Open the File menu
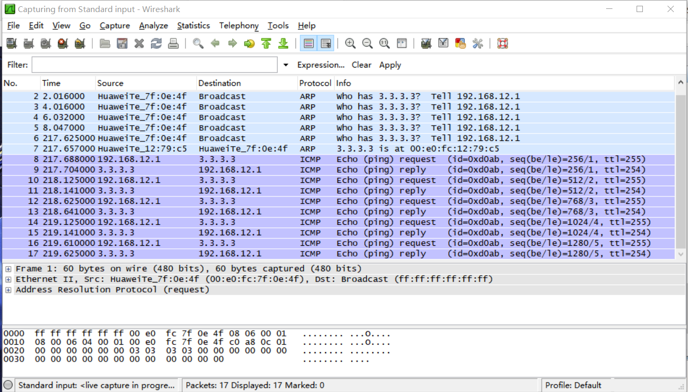This screenshot has width=688, height=392. 14,26
